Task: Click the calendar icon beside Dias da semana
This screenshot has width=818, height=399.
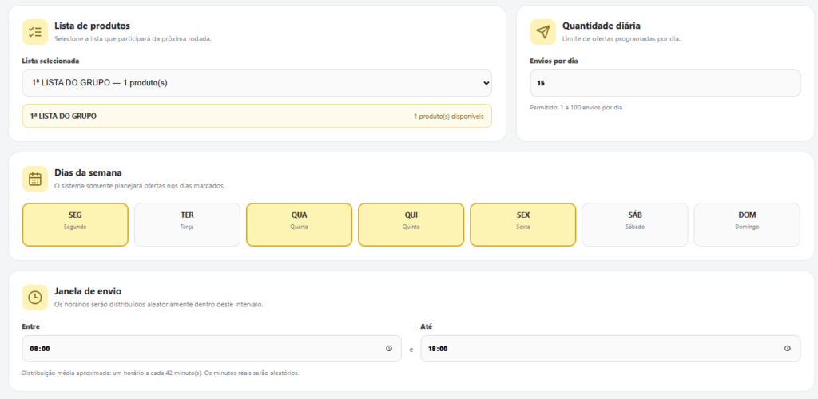Action: pyautogui.click(x=35, y=180)
